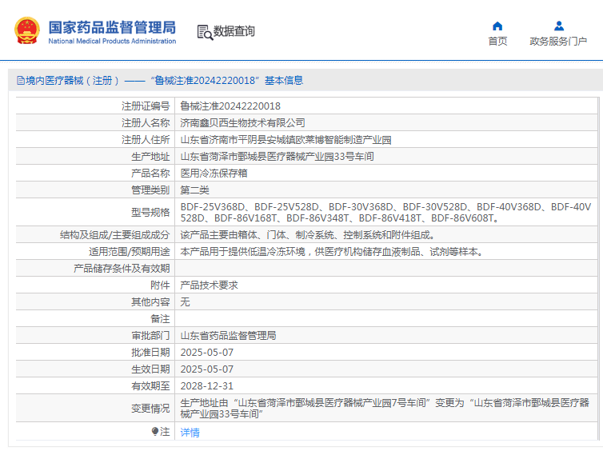Click approval department 山东省药品监督管理局
603x451 pixels.
[228, 336]
